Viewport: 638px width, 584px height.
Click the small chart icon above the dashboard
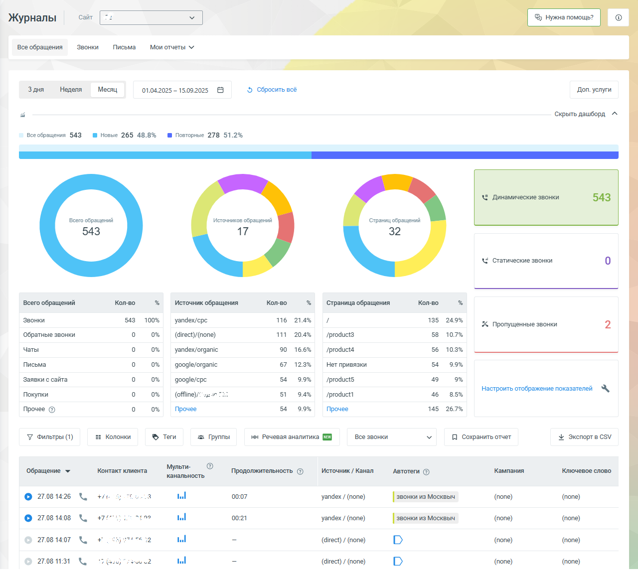click(x=22, y=115)
